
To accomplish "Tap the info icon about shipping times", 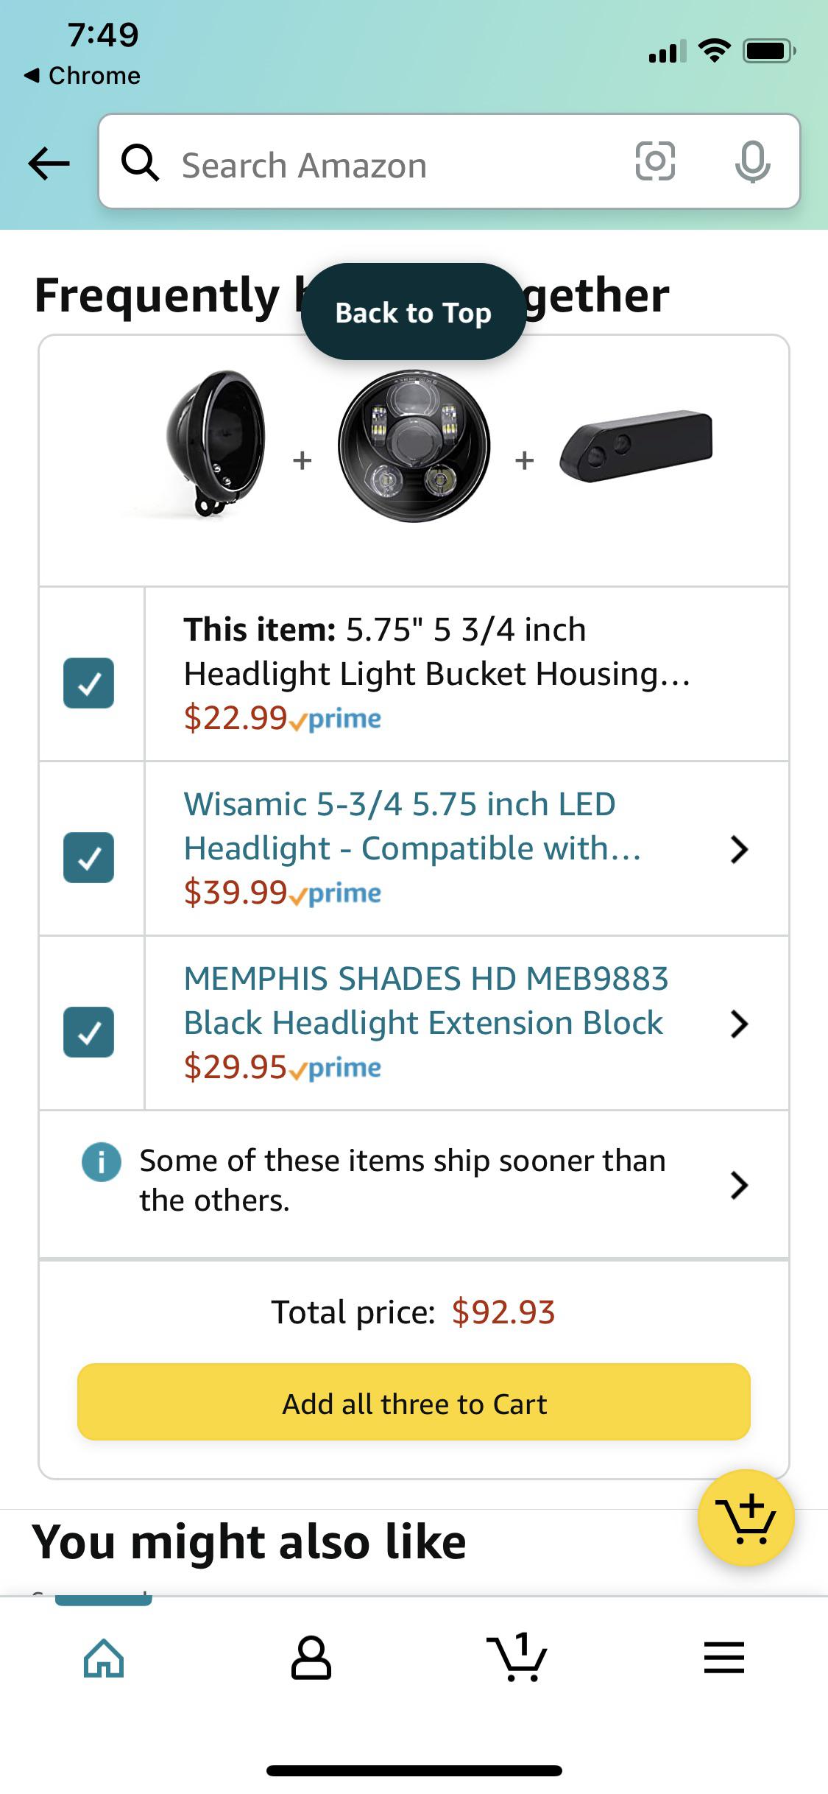I will 102,1179.
